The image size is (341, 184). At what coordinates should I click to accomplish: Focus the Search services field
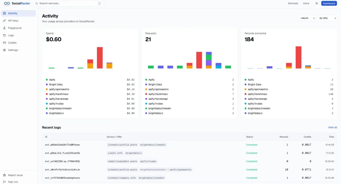point(68,3)
